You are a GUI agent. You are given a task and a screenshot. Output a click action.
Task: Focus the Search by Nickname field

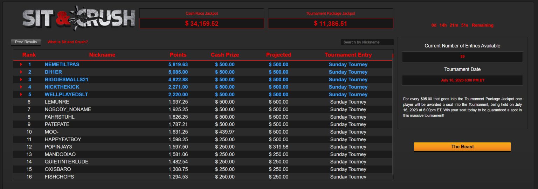coord(367,42)
